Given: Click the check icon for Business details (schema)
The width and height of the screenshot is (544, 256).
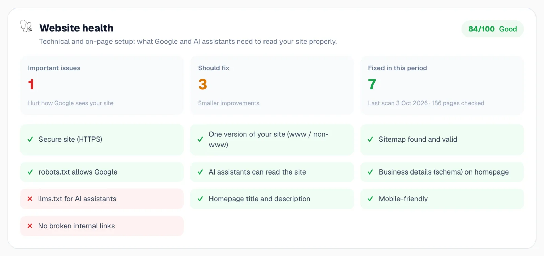Looking at the screenshot, I should [x=370, y=172].
